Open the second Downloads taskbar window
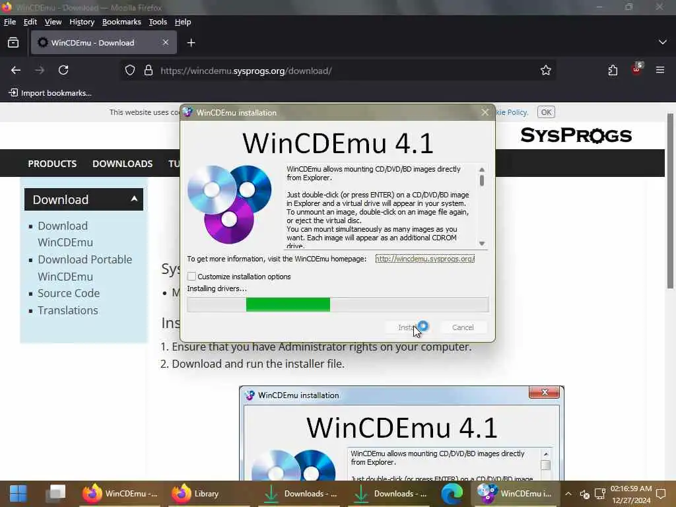Screen dimensions: 676x507 click(389, 494)
